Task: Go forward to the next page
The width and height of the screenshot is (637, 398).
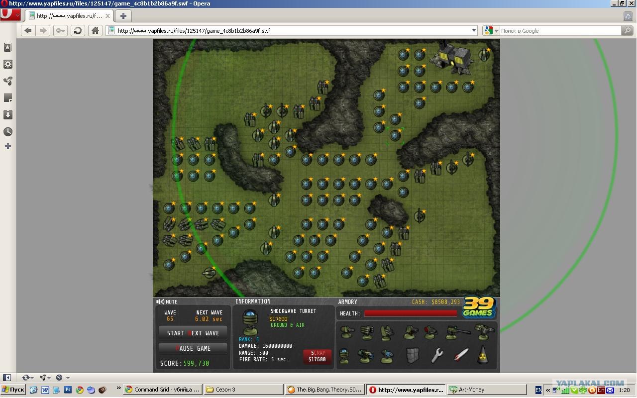Action: click(43, 31)
